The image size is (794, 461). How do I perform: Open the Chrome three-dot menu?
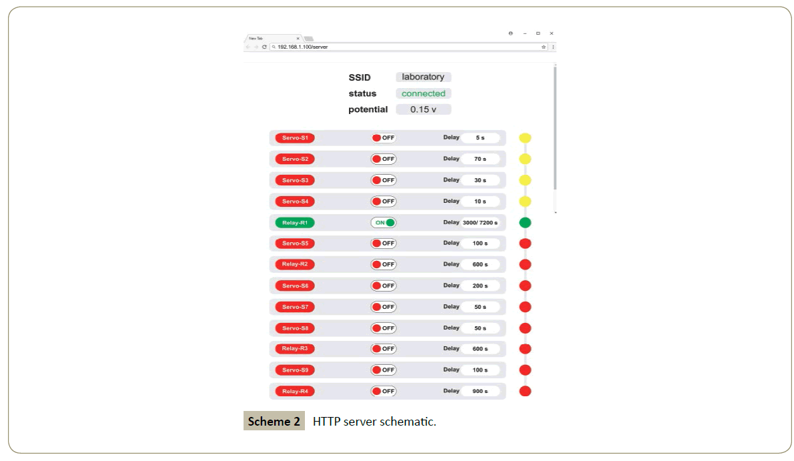tap(553, 47)
